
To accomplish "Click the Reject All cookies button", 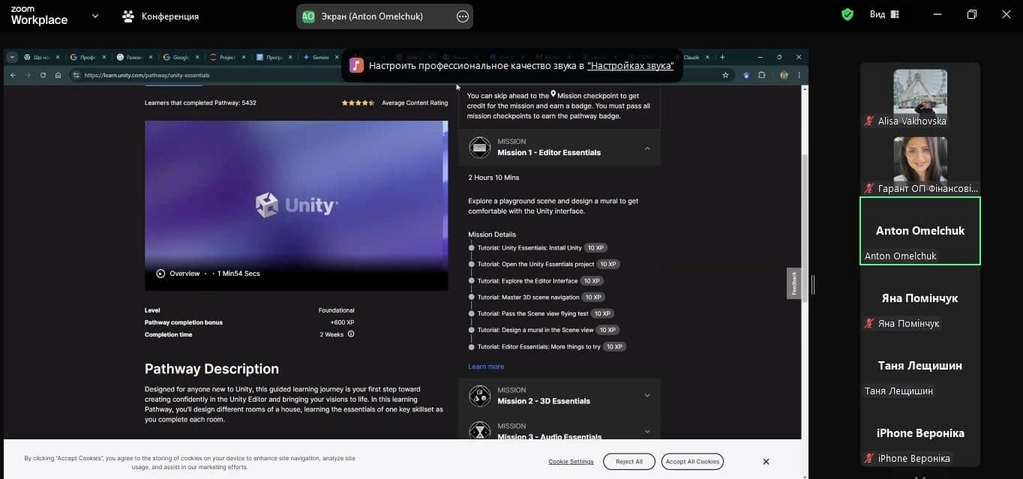I will point(628,462).
